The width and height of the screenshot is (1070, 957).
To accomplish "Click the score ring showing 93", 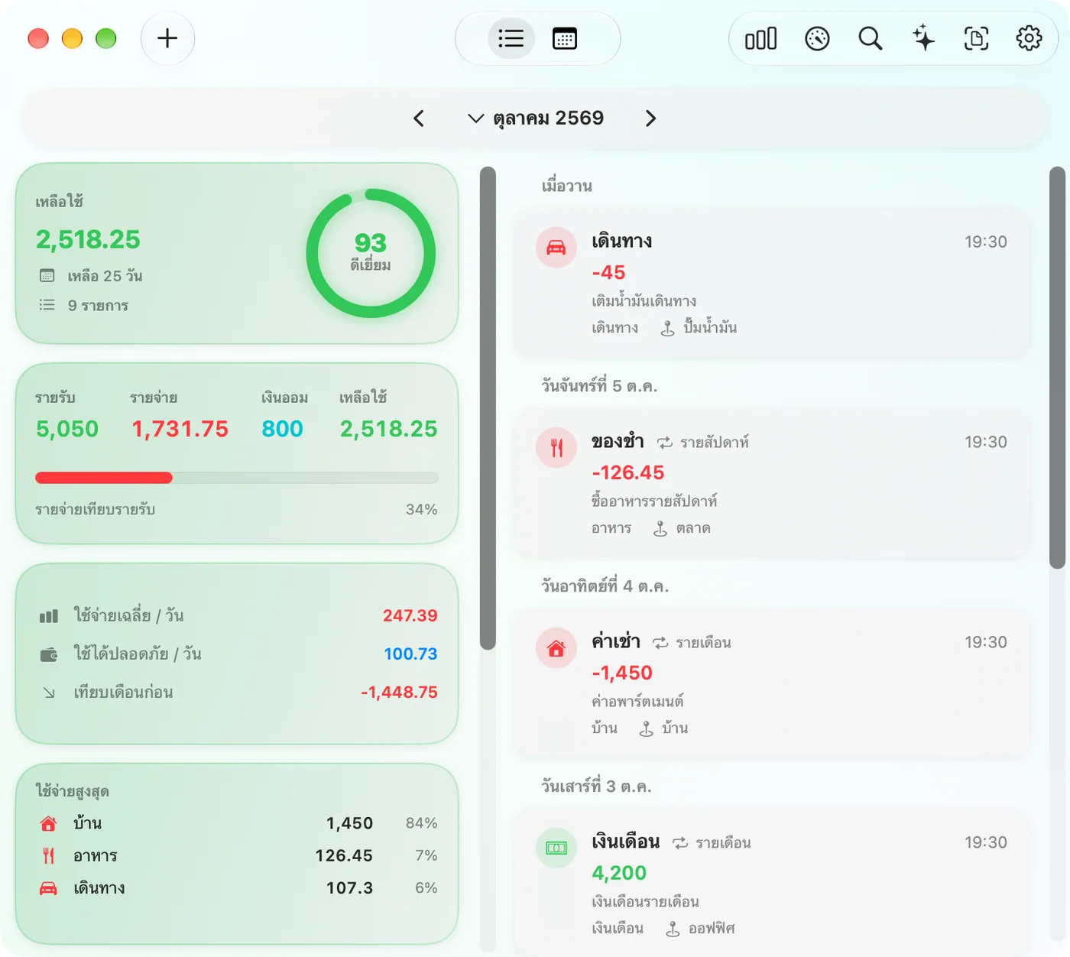I will coord(371,253).
